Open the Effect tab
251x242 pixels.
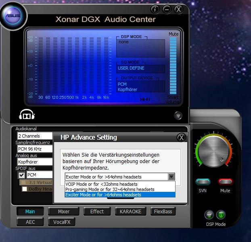(97, 212)
